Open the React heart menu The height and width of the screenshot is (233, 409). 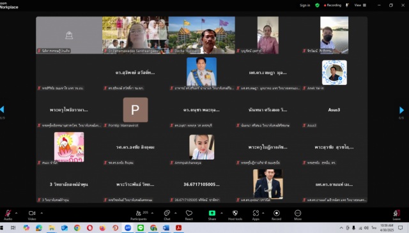(x=189, y=215)
